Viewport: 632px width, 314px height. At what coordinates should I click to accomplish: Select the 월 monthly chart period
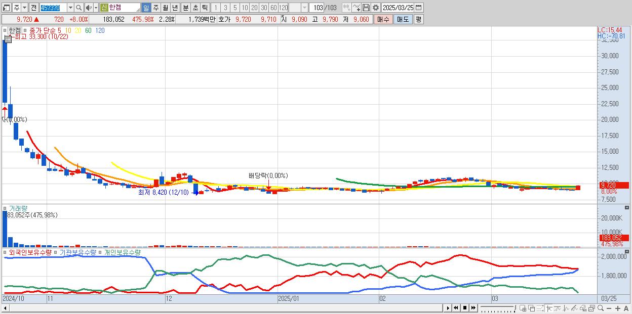click(x=165, y=8)
